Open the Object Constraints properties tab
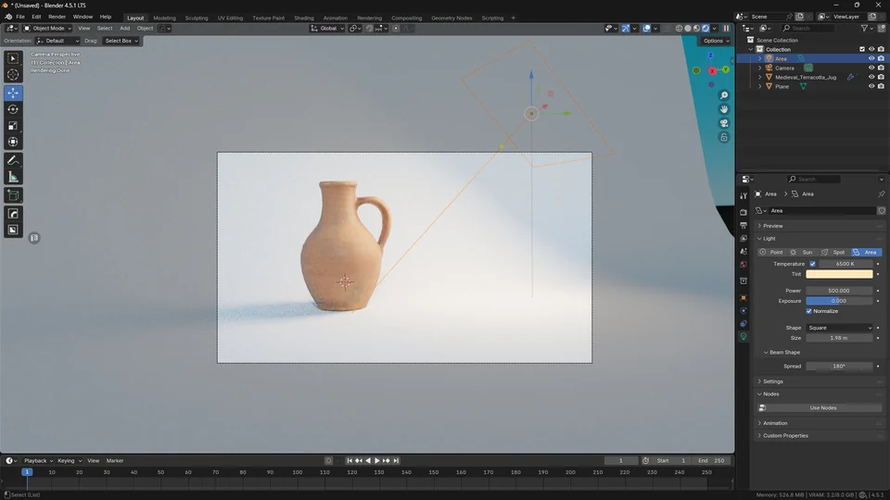This screenshot has width=890, height=500. tap(743, 324)
